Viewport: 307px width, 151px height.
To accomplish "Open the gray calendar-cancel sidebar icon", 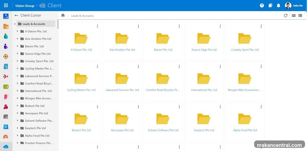I will [x=6, y=117].
